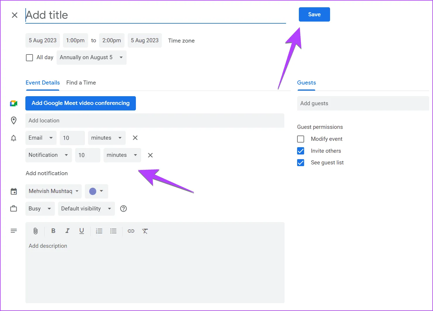Switch to the Find a Time tab
This screenshot has width=433, height=311.
(x=81, y=83)
